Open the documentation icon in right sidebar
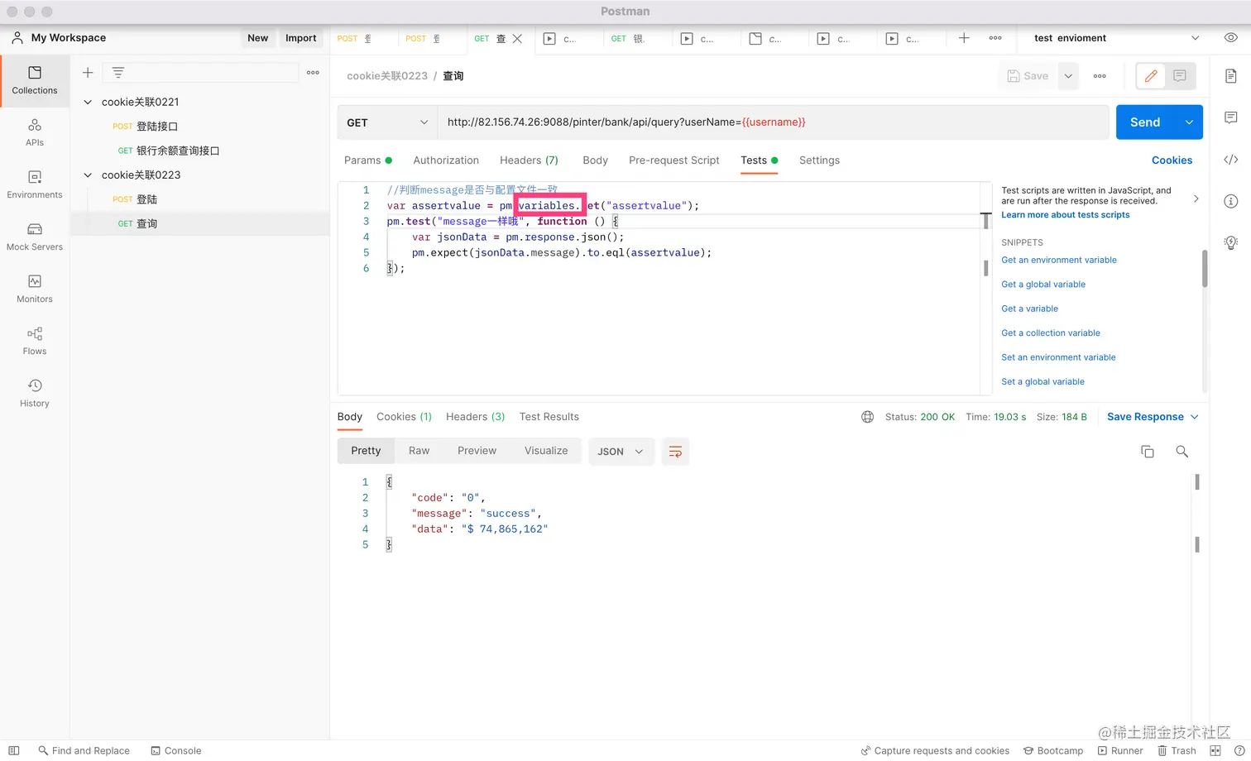Viewport: 1251px width, 761px height. tap(1231, 76)
